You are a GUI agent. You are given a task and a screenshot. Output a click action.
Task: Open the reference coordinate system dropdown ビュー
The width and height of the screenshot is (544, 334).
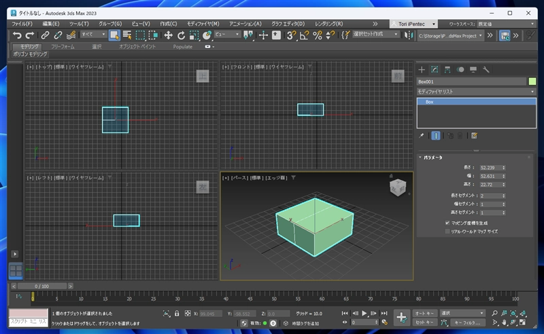(227, 35)
